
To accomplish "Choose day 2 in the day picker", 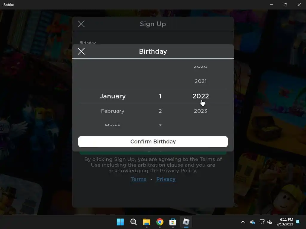I will (x=160, y=111).
